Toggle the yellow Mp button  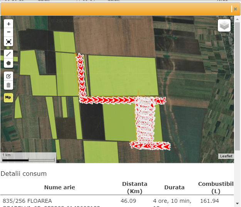(8, 98)
